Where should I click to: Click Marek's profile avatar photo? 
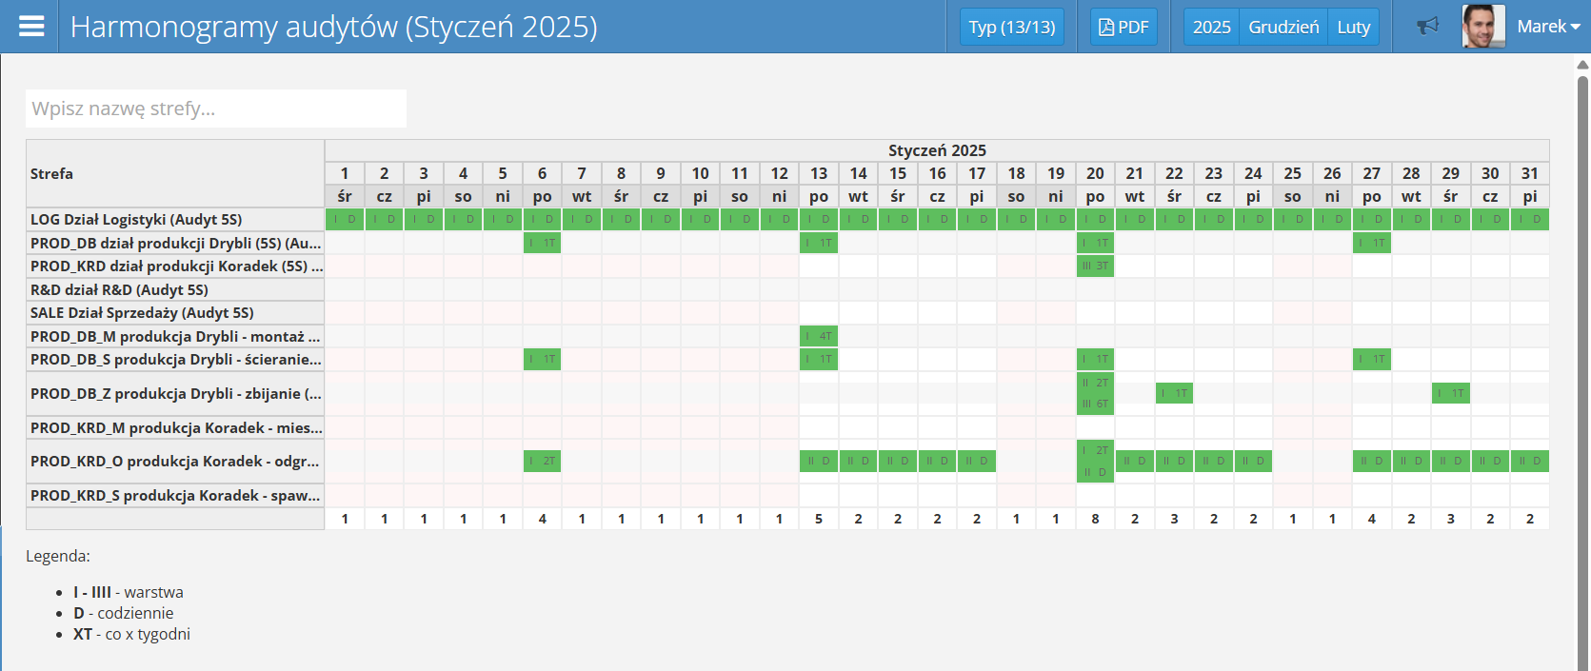[1482, 27]
